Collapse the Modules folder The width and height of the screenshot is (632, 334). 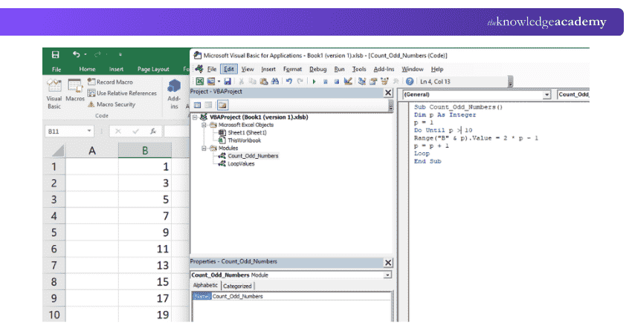204,148
